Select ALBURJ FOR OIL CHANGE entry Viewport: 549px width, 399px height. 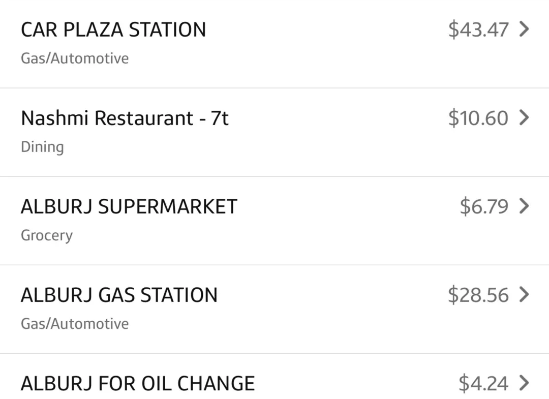click(x=274, y=377)
